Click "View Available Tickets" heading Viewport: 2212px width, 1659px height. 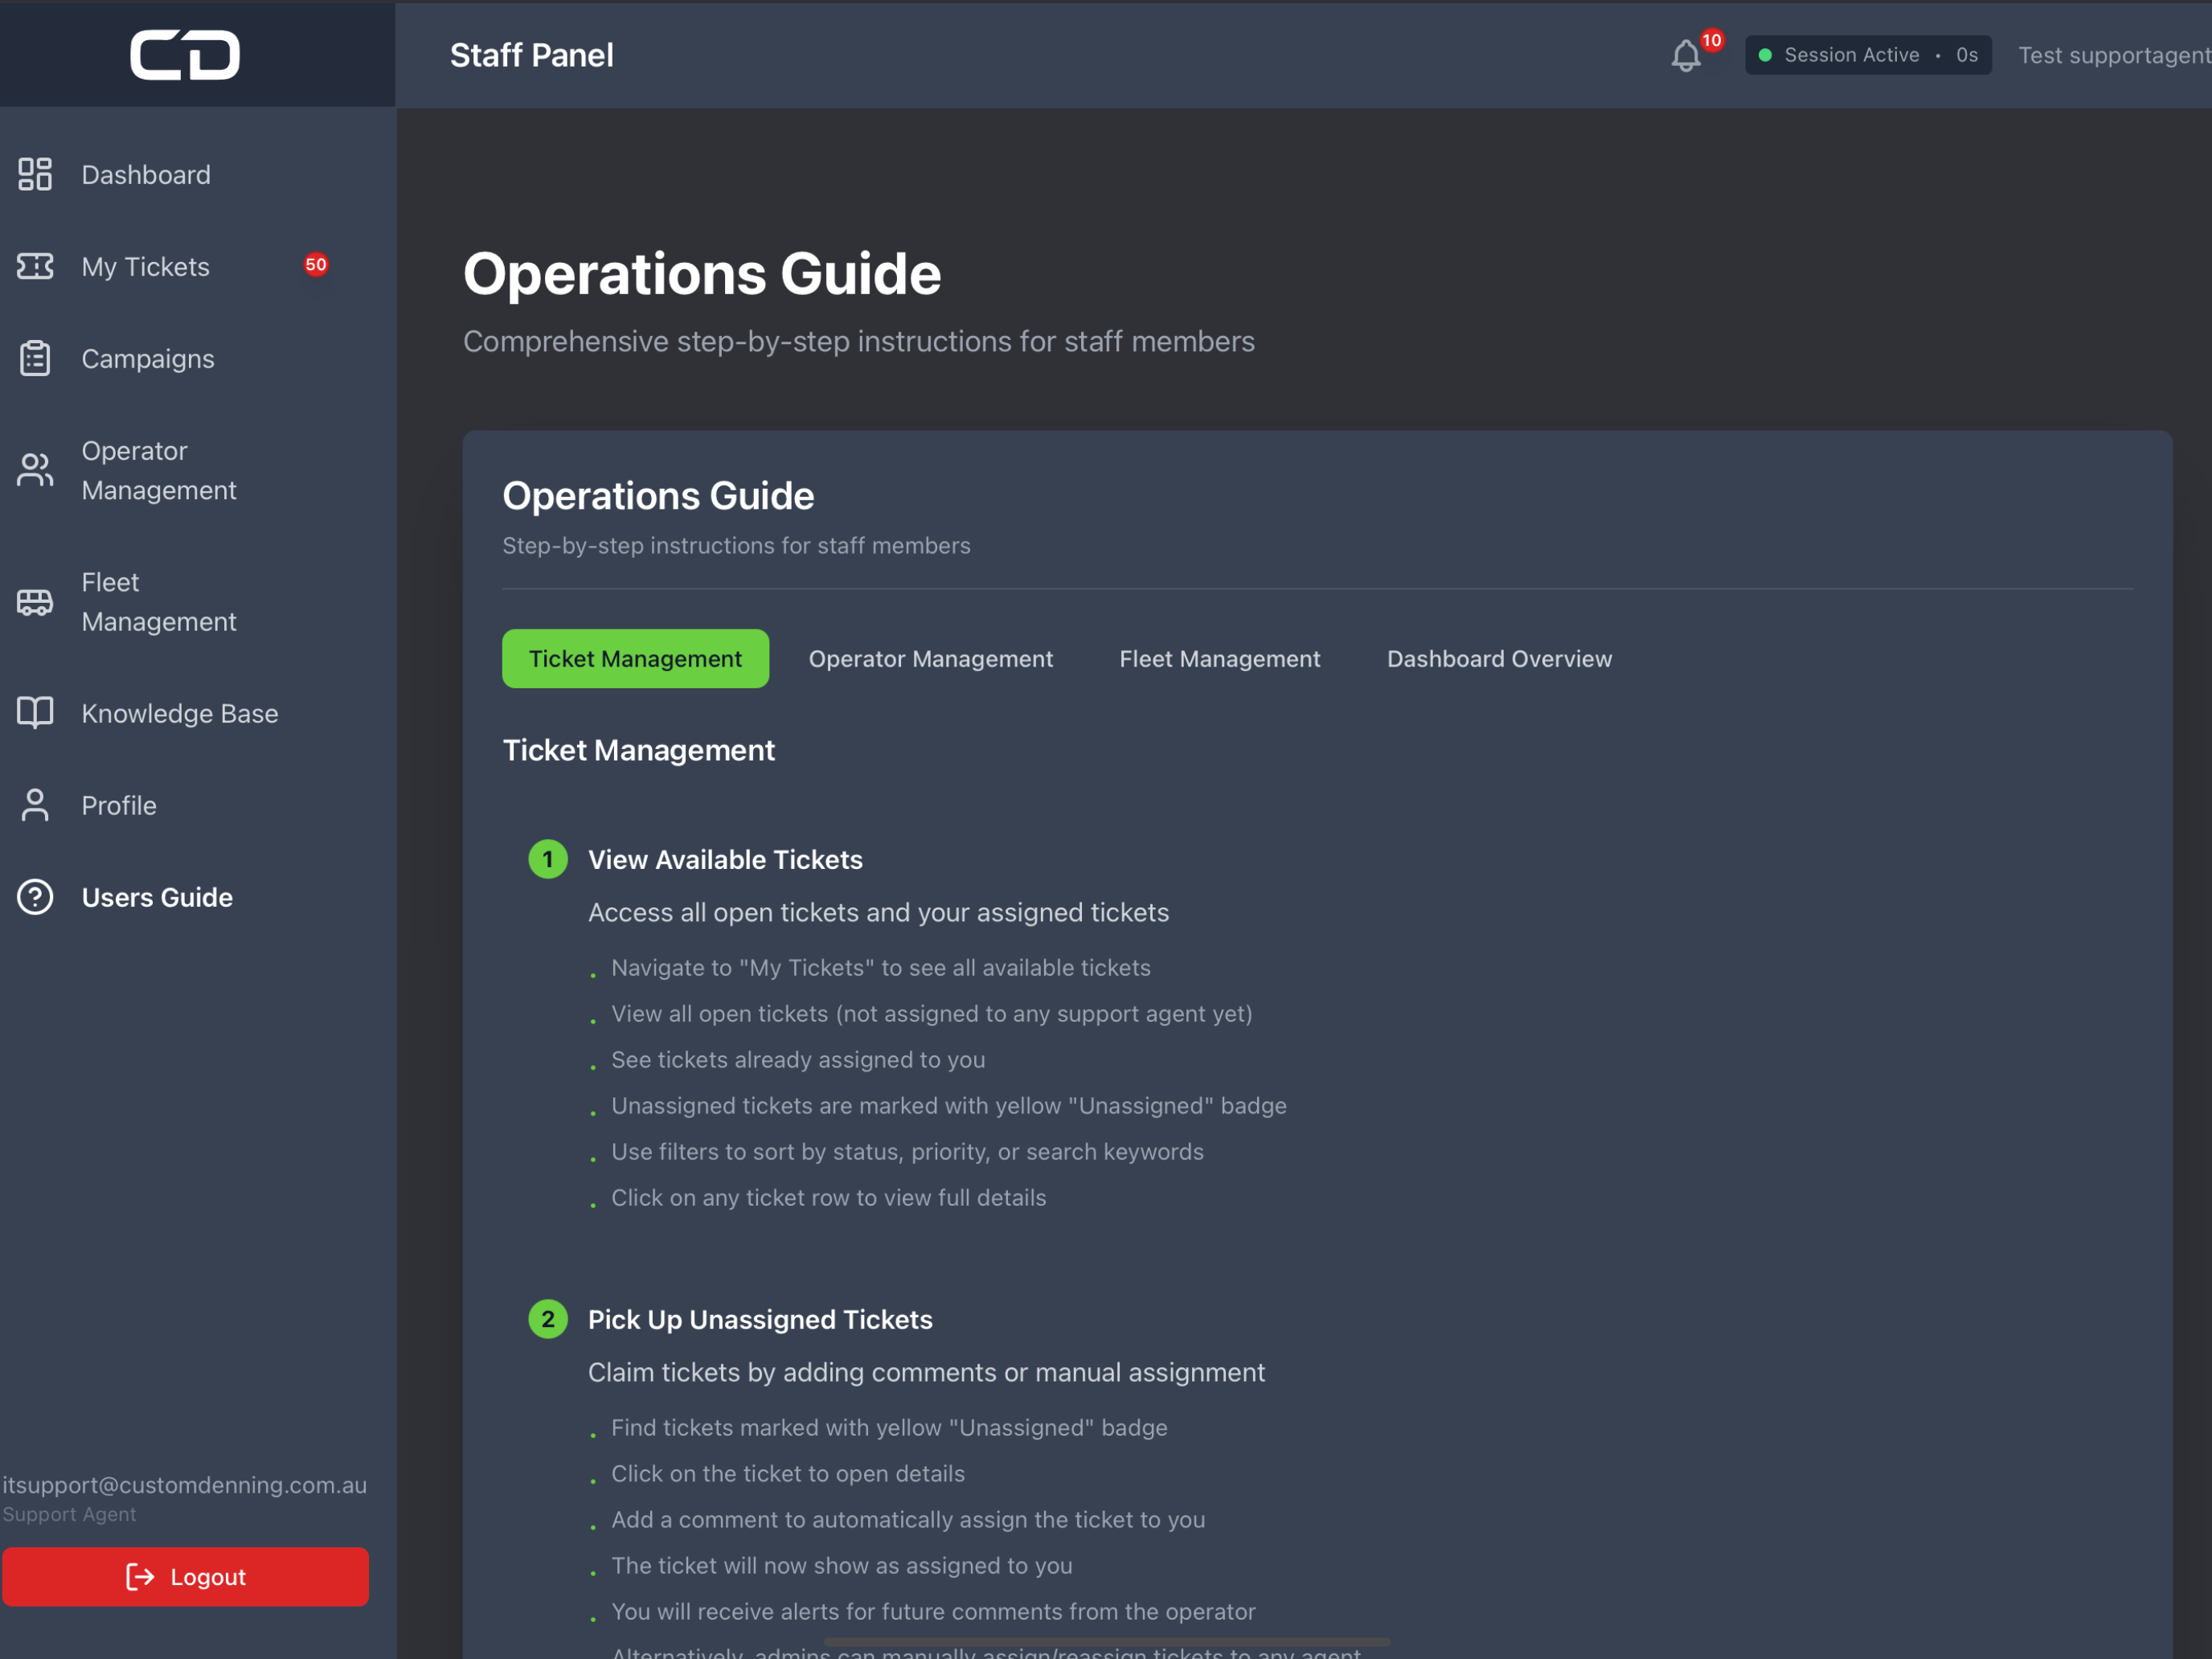[x=725, y=859]
